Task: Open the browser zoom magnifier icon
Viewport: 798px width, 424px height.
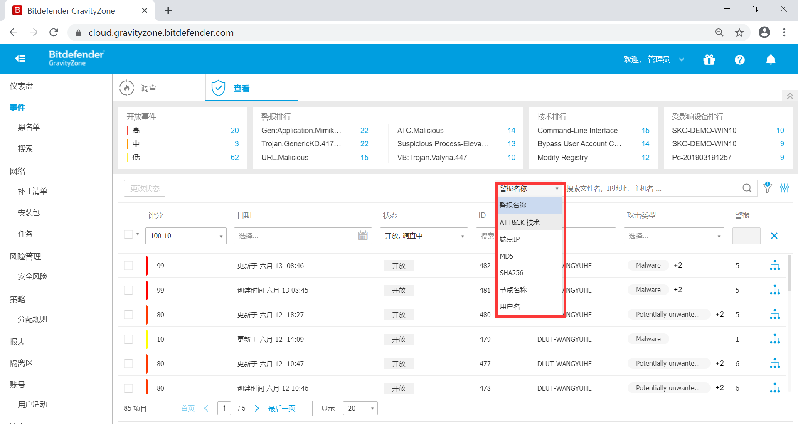Action: (x=719, y=32)
